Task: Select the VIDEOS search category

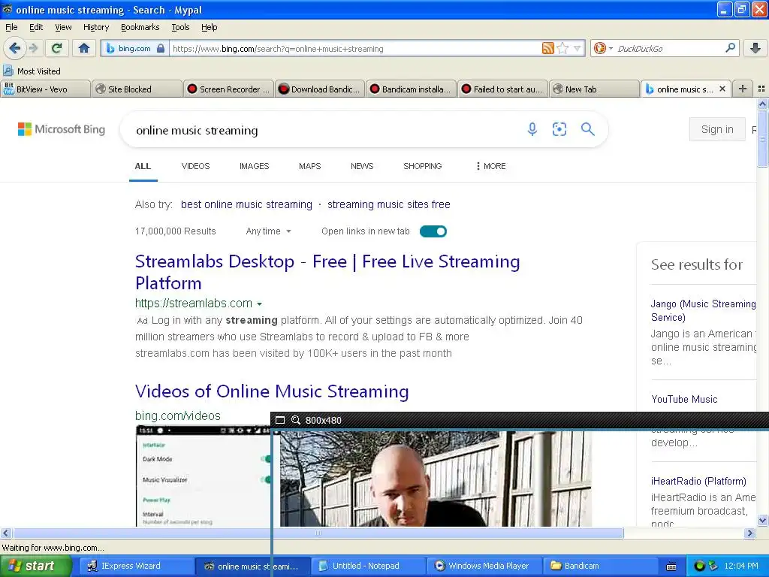Action: click(195, 166)
